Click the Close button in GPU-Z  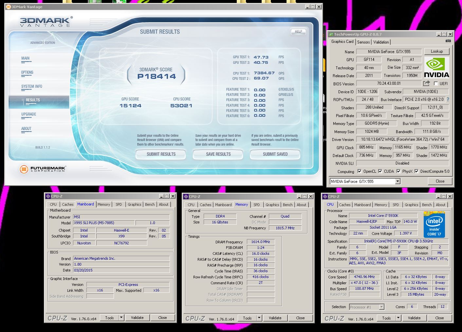[440, 181]
